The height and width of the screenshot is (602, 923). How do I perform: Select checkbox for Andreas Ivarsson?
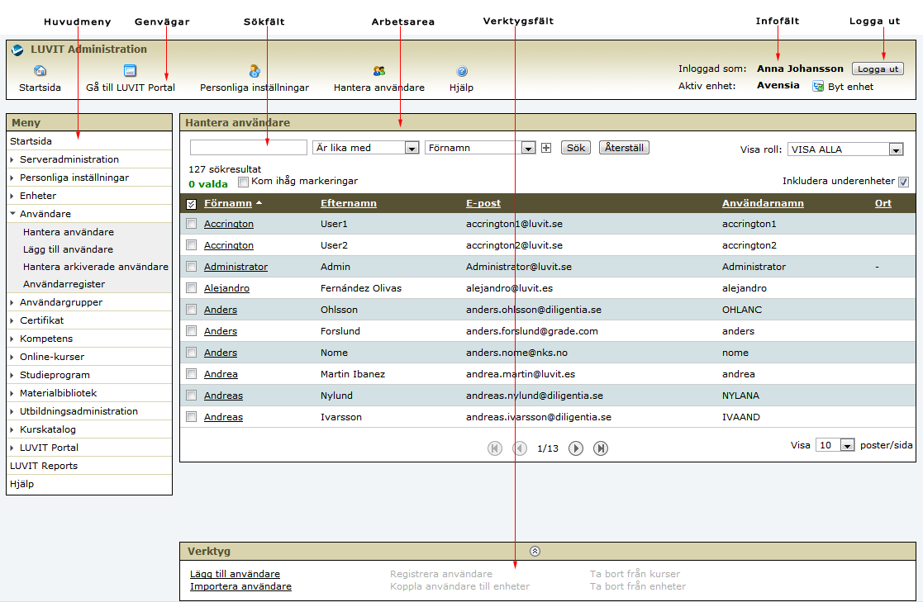tap(192, 417)
